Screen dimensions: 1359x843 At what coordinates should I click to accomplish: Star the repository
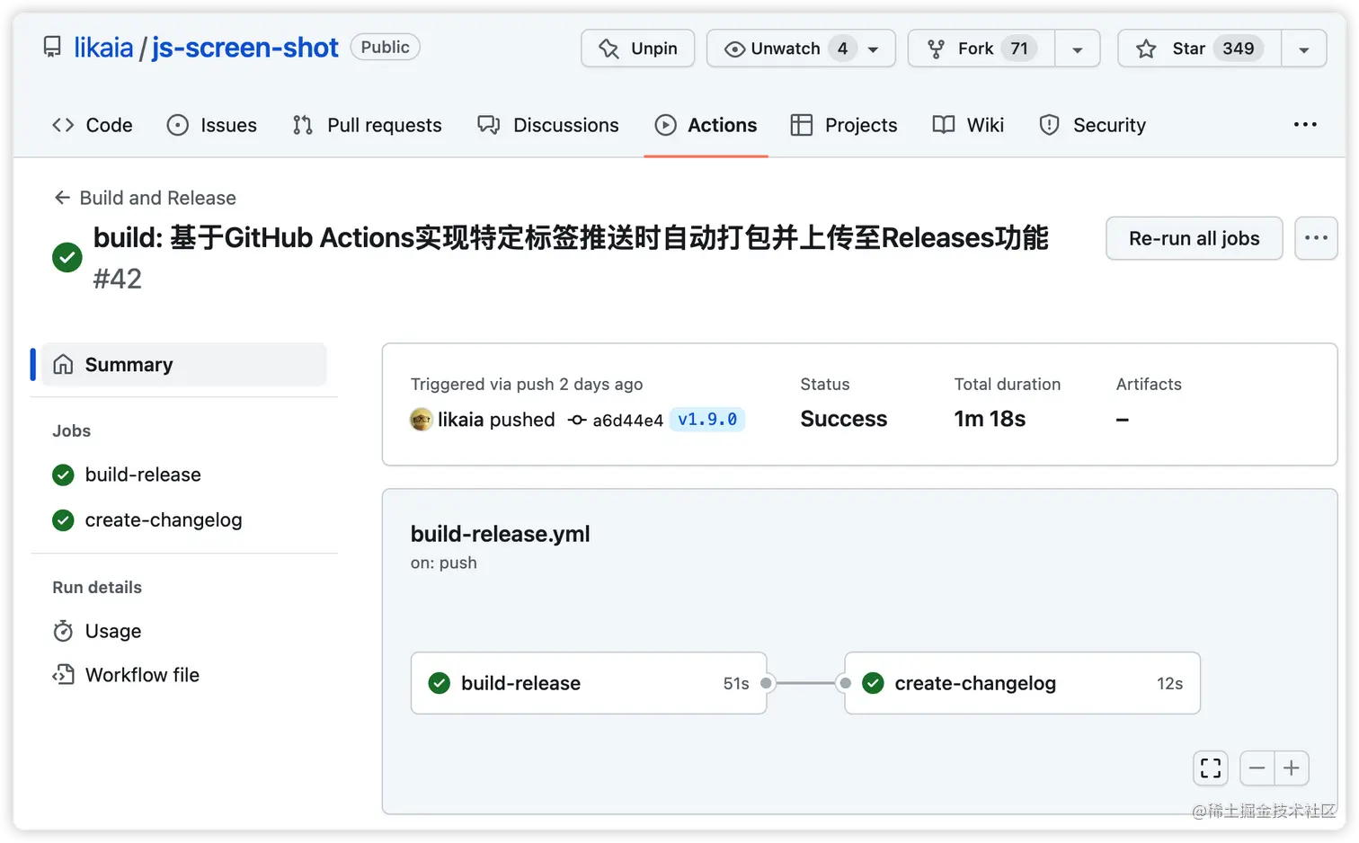pyautogui.click(x=1199, y=49)
